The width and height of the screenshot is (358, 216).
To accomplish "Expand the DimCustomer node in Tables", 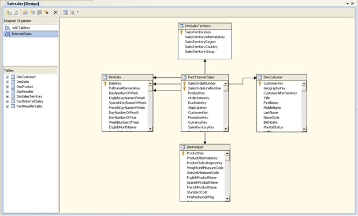I will pyautogui.click(x=7, y=77).
